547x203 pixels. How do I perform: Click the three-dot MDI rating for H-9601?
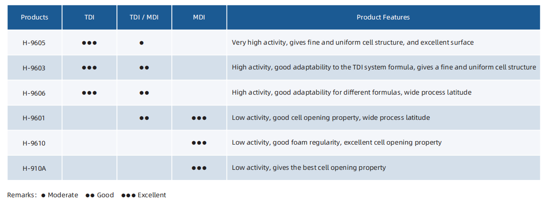point(199,118)
